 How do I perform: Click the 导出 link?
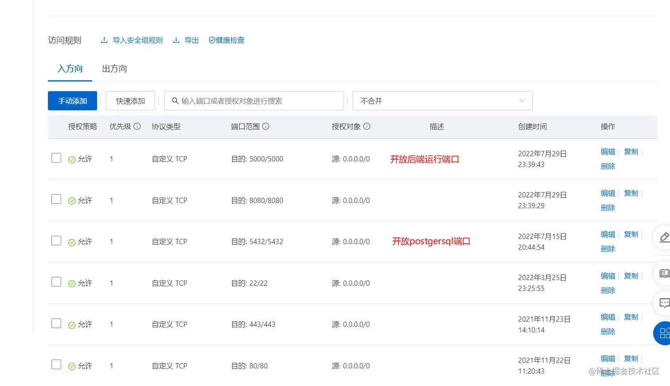click(191, 40)
